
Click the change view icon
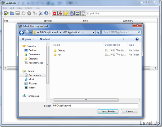[125, 39]
